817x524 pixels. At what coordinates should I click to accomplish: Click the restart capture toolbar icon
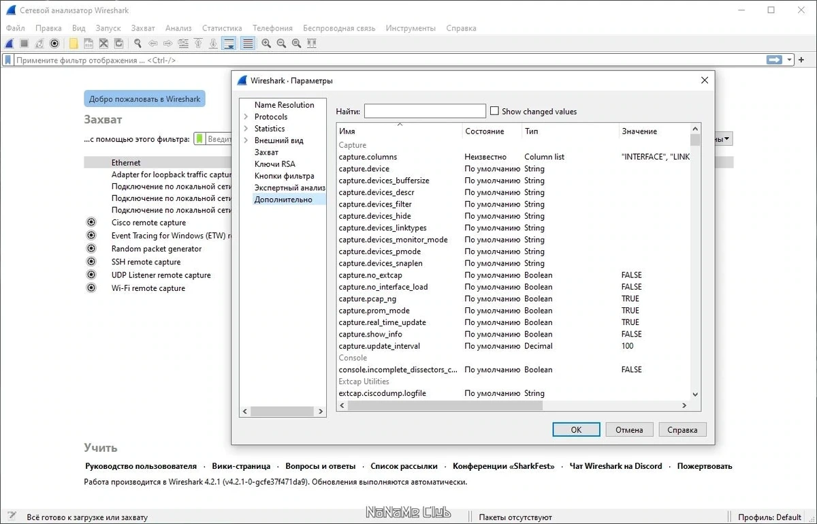pos(39,43)
